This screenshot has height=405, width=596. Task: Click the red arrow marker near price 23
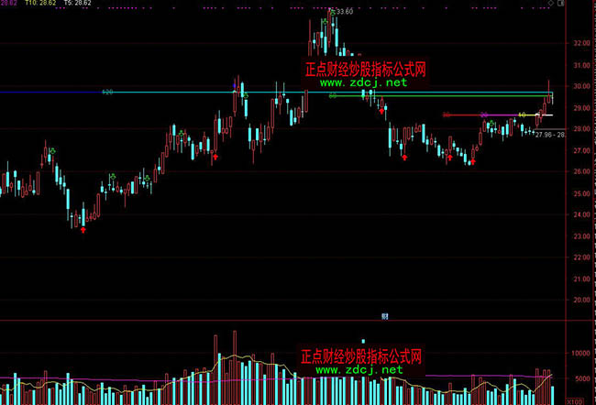coord(83,229)
